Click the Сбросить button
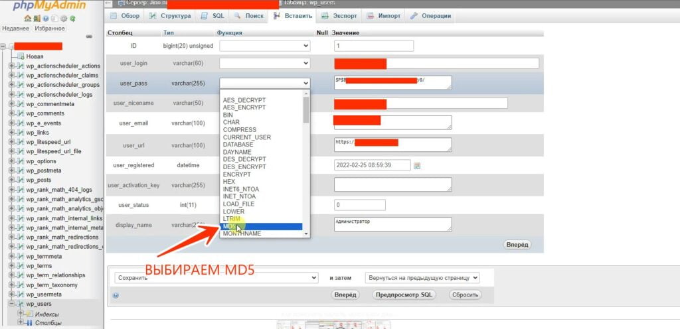 [465, 295]
